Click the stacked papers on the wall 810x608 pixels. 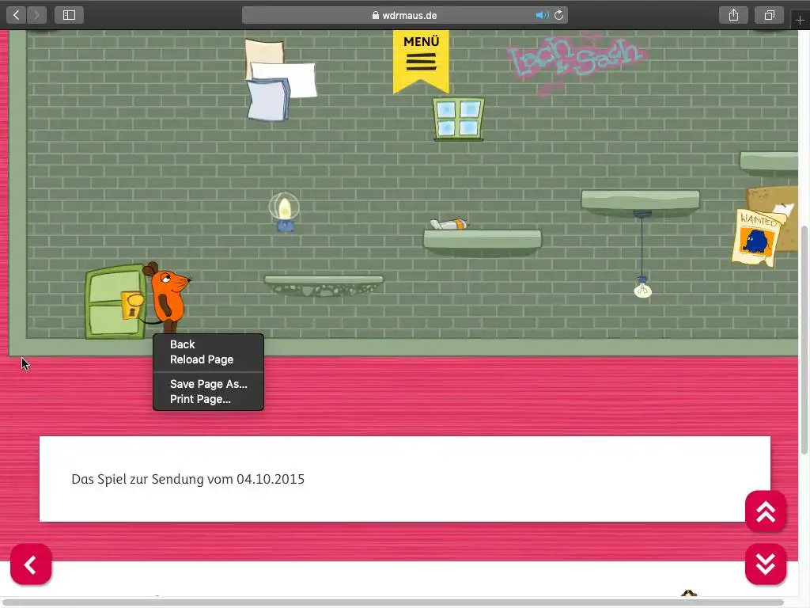[x=279, y=81]
